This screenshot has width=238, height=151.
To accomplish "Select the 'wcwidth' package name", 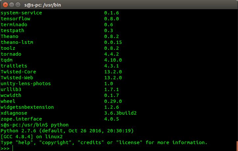I will pos(11,95).
